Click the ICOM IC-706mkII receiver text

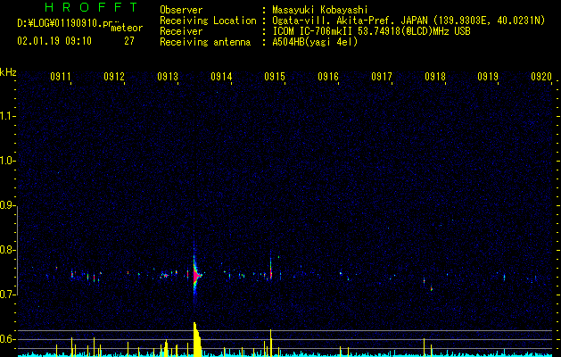coord(371,31)
